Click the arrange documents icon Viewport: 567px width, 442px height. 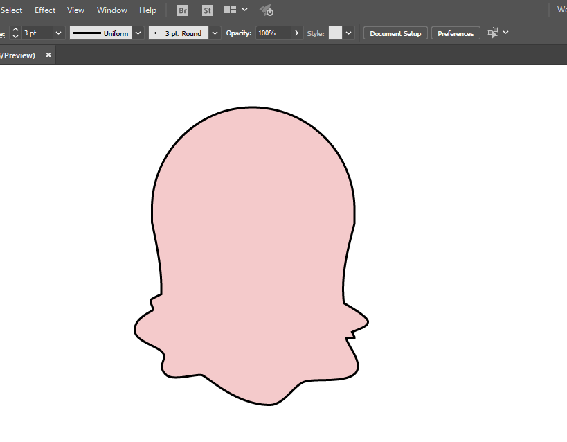(x=230, y=10)
